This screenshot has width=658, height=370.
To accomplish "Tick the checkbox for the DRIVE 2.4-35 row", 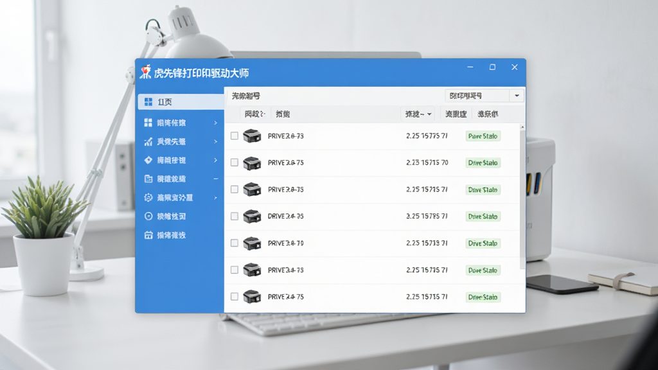I will (235, 216).
